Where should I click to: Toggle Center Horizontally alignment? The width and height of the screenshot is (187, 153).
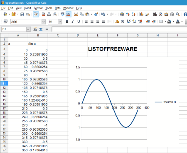(x=92, y=22)
